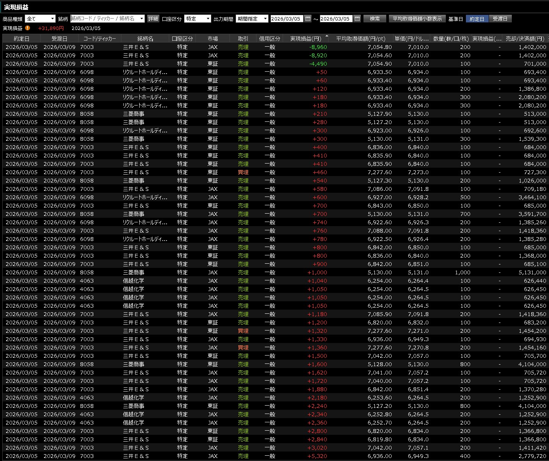Toggle 平均取得価額小数表示 display
This screenshot has width=549, height=461.
tap(417, 19)
